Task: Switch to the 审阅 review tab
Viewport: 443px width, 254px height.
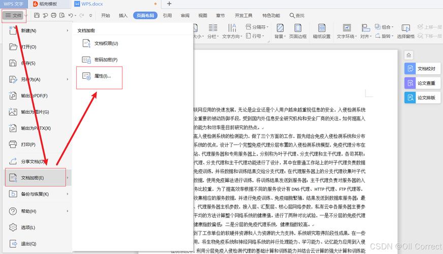Action: 185,16
